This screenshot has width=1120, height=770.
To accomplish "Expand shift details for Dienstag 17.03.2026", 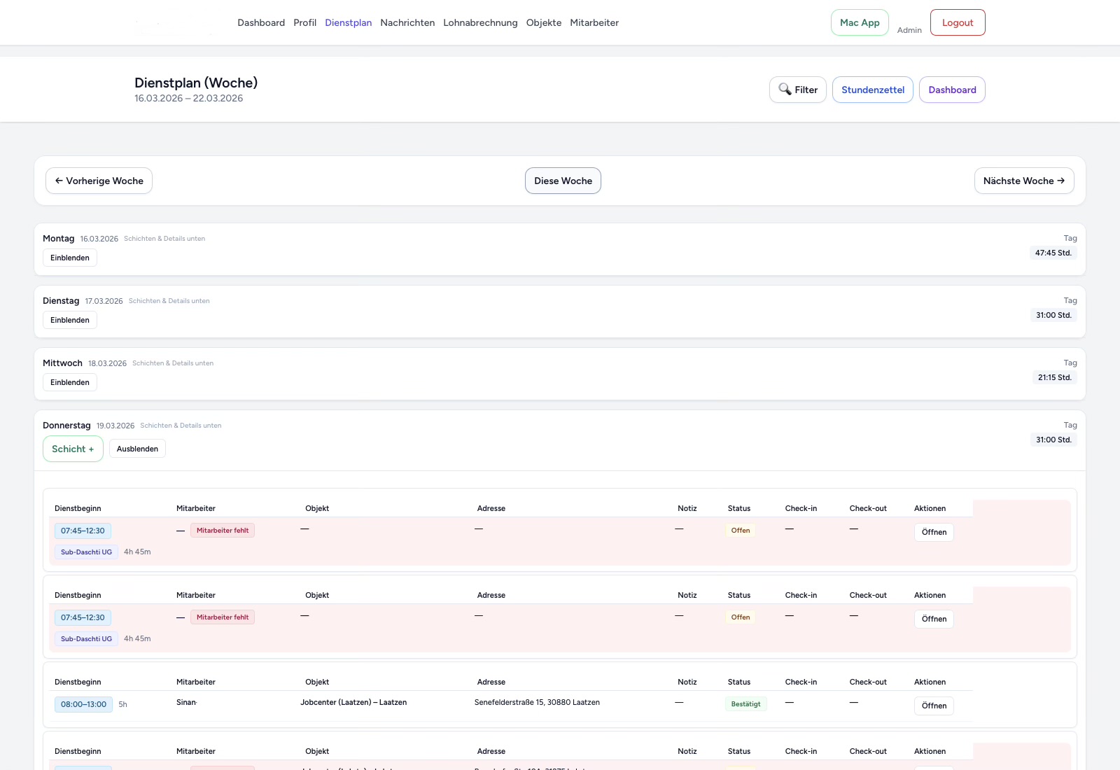I will (69, 320).
